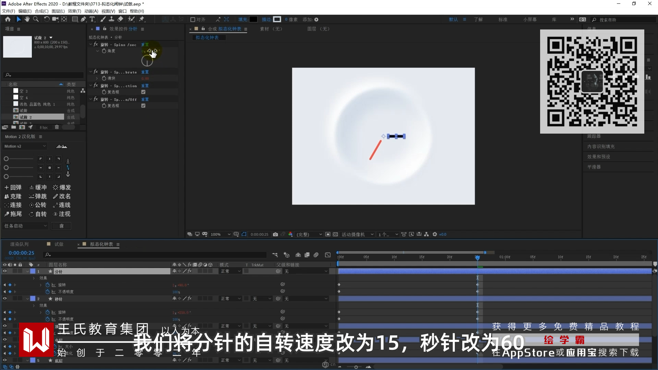This screenshot has width=658, height=370.
Task: Collapse the 秒针 layer properties
Action: point(27,298)
